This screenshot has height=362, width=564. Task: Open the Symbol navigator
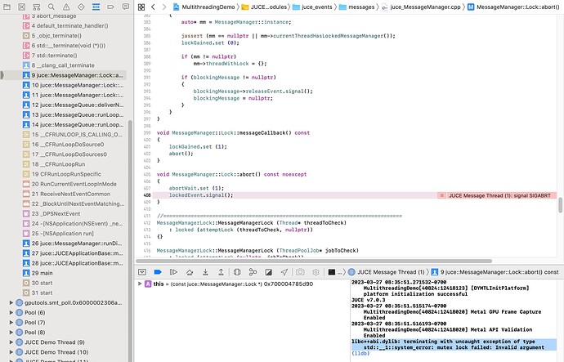pos(37,7)
